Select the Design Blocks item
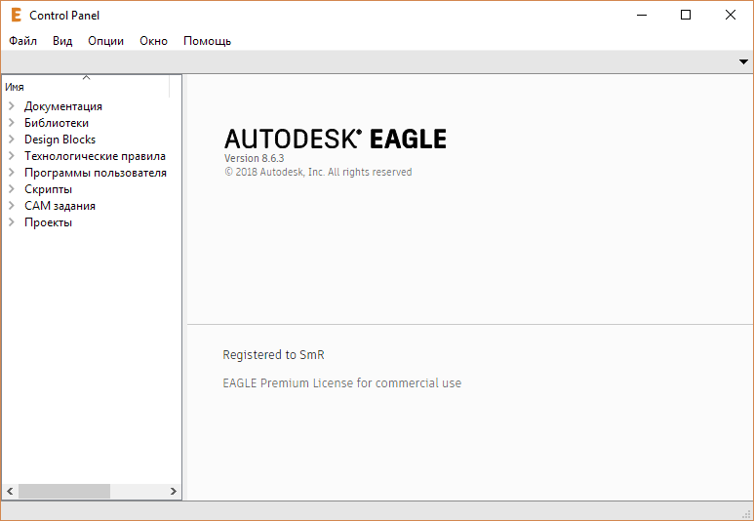 pyautogui.click(x=60, y=140)
